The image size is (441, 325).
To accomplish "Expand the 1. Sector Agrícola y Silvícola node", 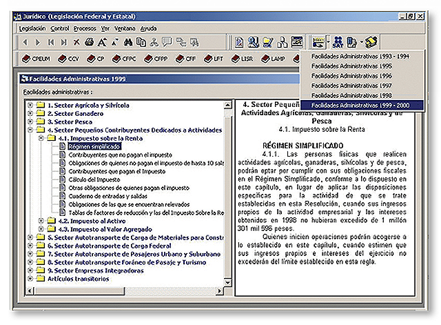I will (30, 106).
